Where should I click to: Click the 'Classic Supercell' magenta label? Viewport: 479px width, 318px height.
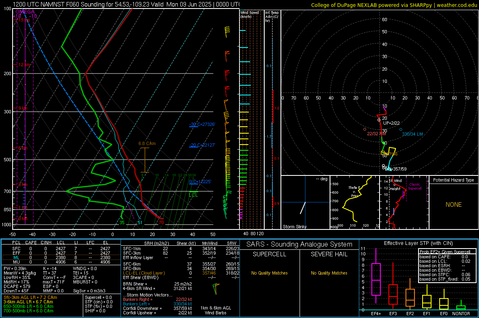pos(414,186)
